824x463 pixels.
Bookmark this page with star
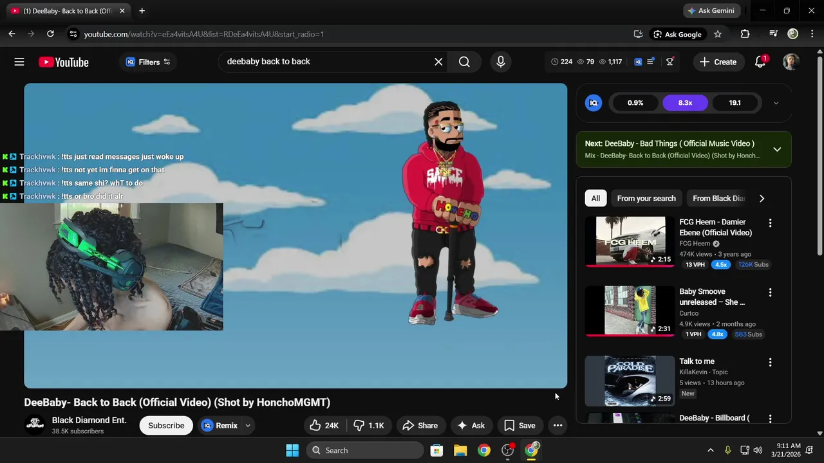pyautogui.click(x=718, y=34)
